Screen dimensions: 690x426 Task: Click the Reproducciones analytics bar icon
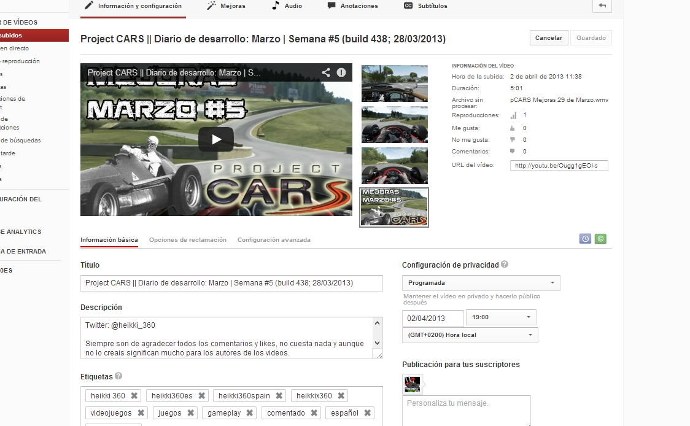[513, 115]
